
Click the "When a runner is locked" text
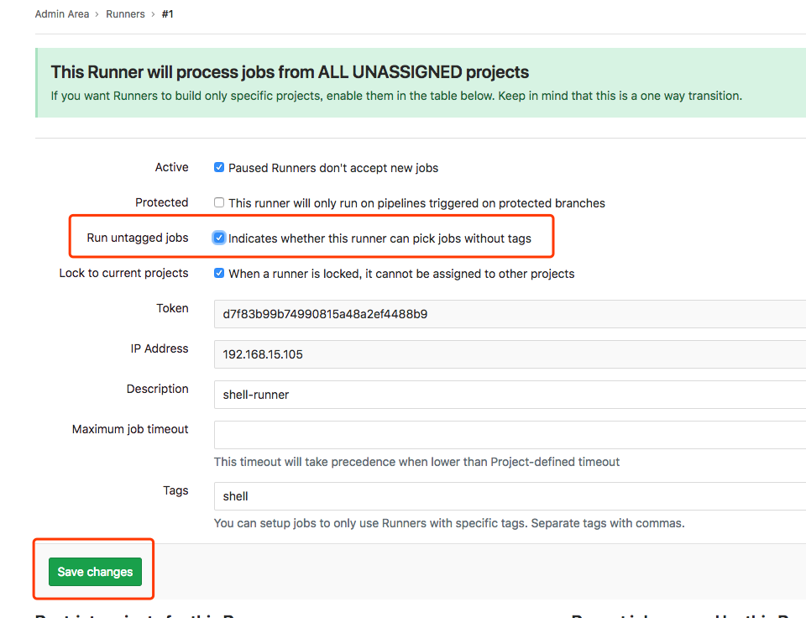pyautogui.click(x=401, y=274)
